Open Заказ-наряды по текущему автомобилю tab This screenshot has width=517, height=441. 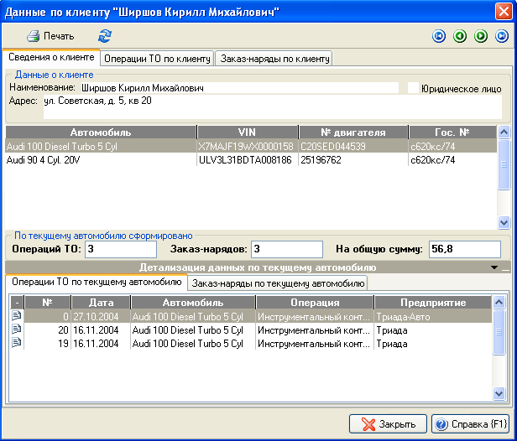click(x=279, y=283)
